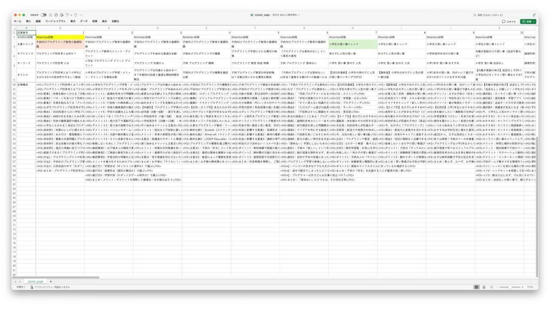Screen dimensions: 550x309
Task: Switch to Page Layout view icon
Action: coord(484,287)
